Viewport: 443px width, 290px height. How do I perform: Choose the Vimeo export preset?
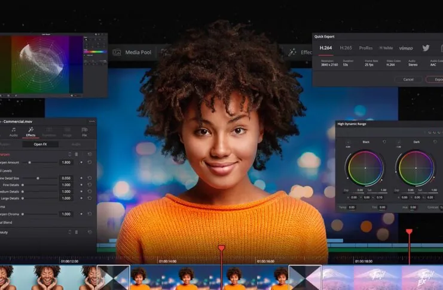point(406,48)
